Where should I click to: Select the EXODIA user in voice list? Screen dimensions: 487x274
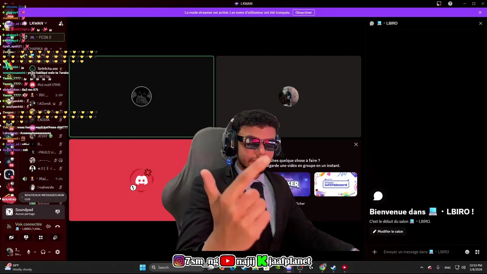[46, 119]
